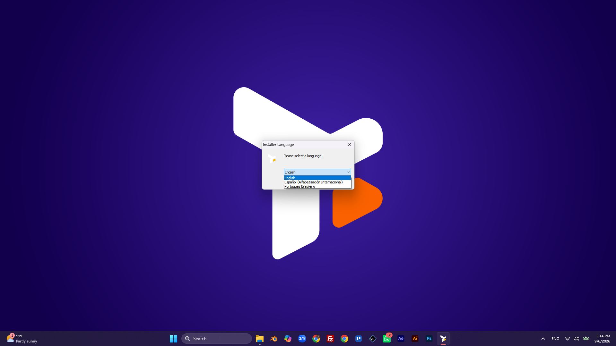Open the clock and date panel

[x=603, y=339]
